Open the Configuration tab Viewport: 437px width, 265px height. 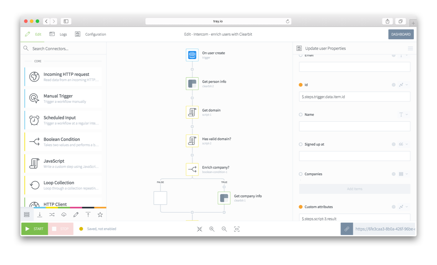point(91,34)
